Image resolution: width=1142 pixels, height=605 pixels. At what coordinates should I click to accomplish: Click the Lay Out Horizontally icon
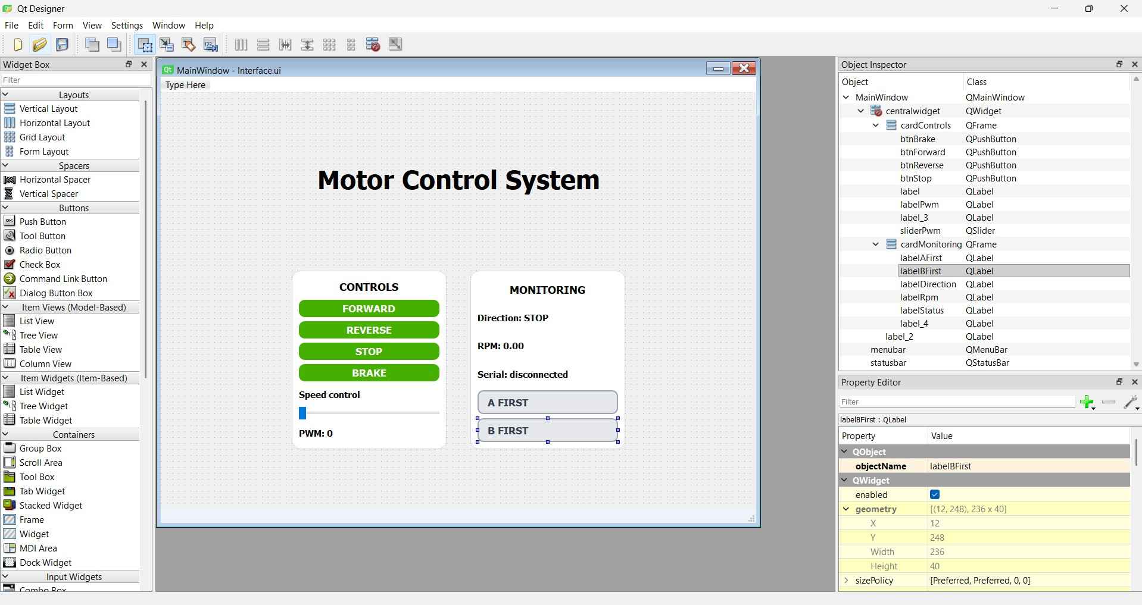tap(241, 45)
